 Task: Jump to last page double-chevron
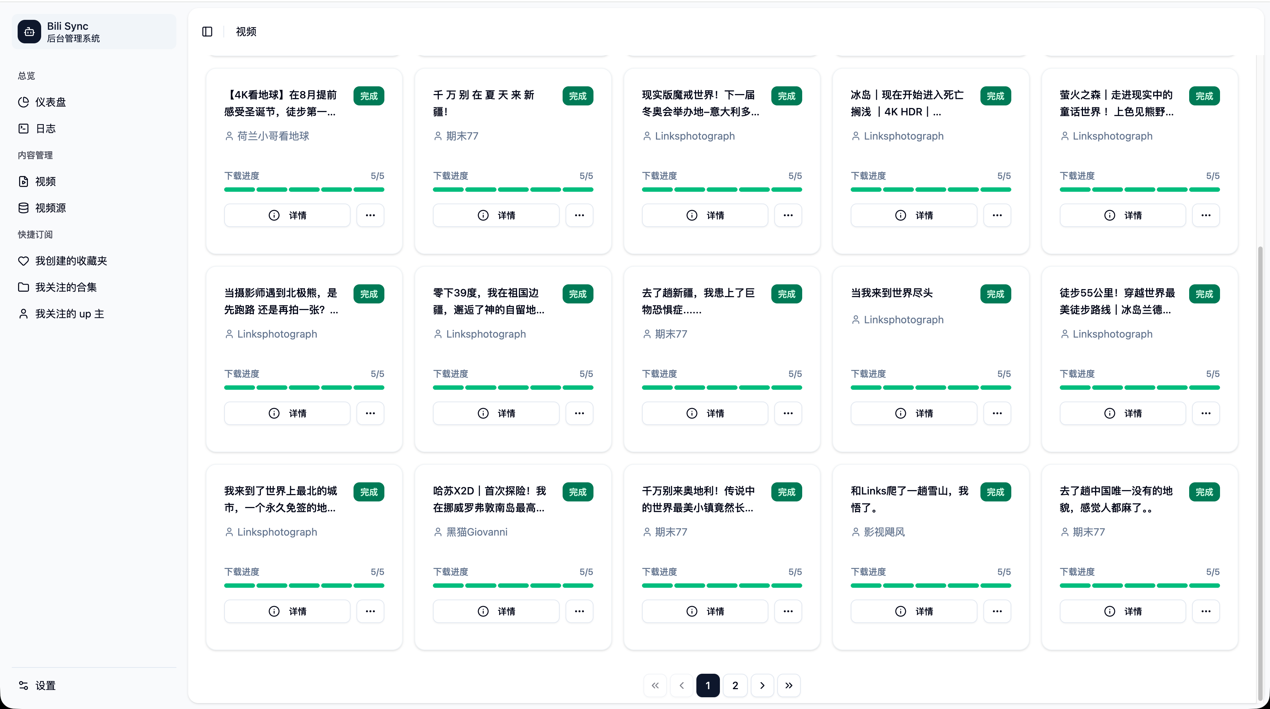789,685
